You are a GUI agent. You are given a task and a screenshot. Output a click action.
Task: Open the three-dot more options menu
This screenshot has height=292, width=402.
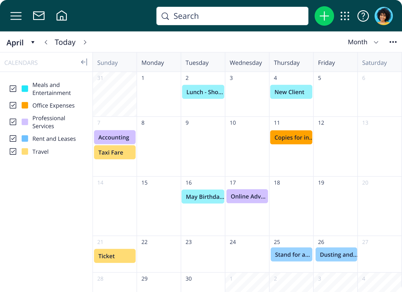393,42
